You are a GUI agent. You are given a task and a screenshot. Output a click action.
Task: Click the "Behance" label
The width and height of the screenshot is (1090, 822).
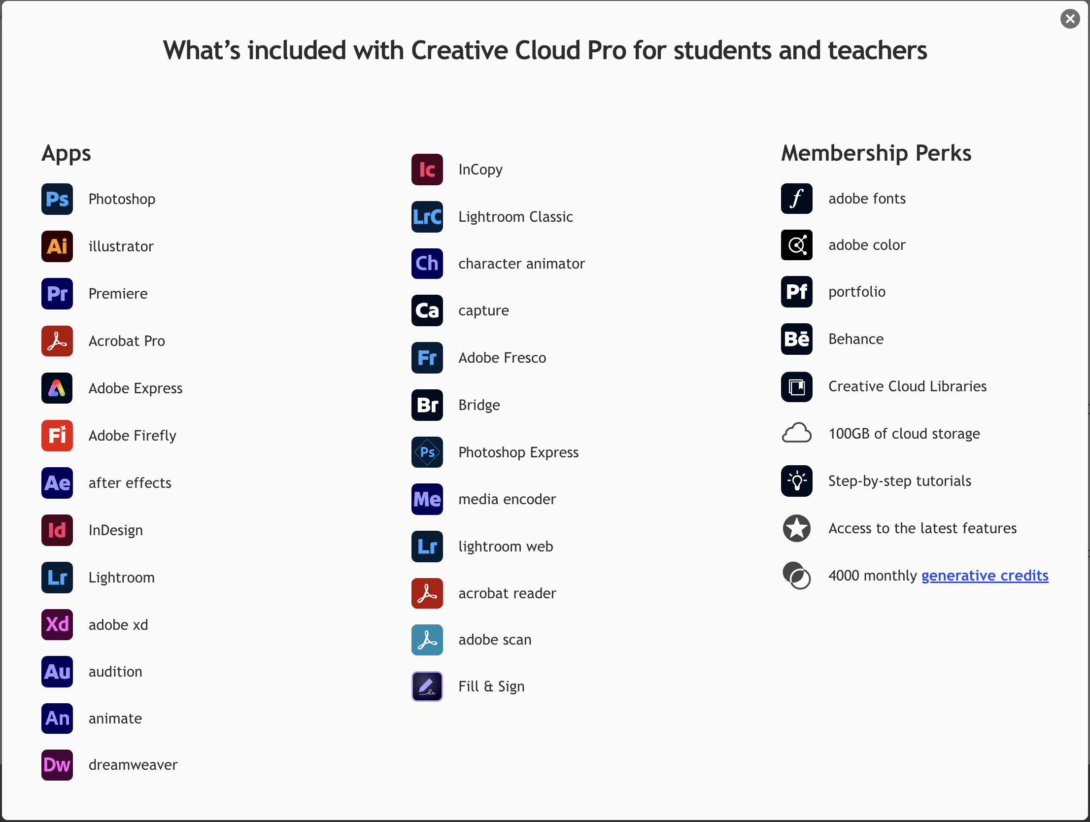pos(856,339)
